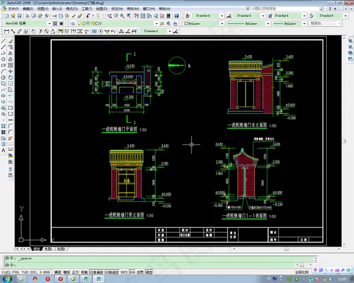Select the Array modify tool

tap(10, 65)
